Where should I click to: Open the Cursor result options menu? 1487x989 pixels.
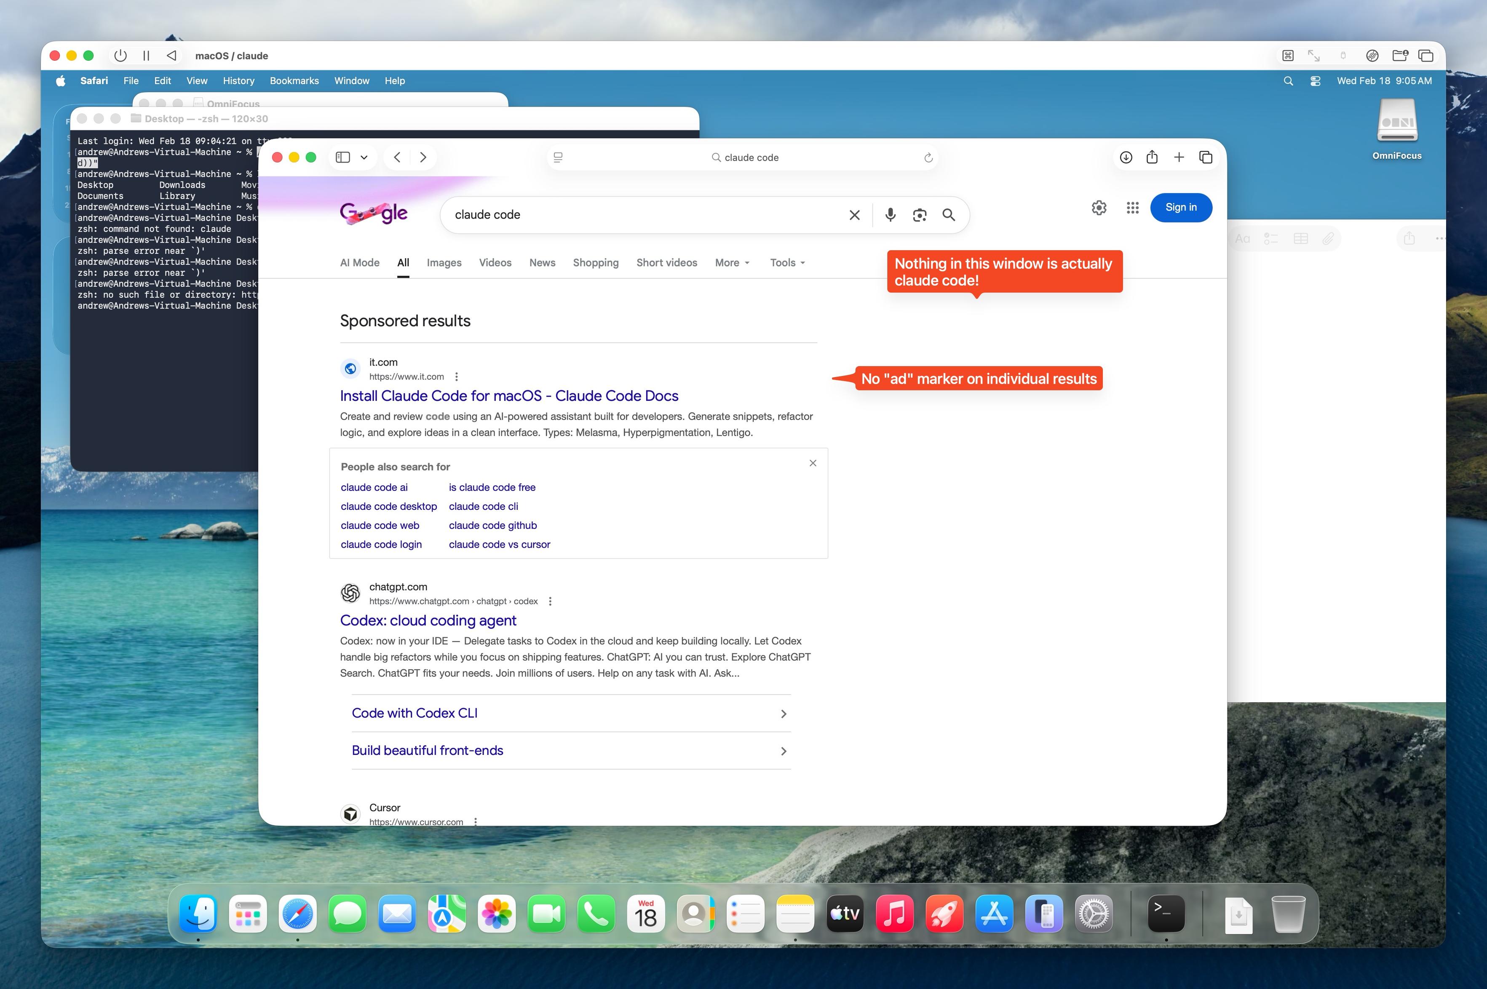476,821
